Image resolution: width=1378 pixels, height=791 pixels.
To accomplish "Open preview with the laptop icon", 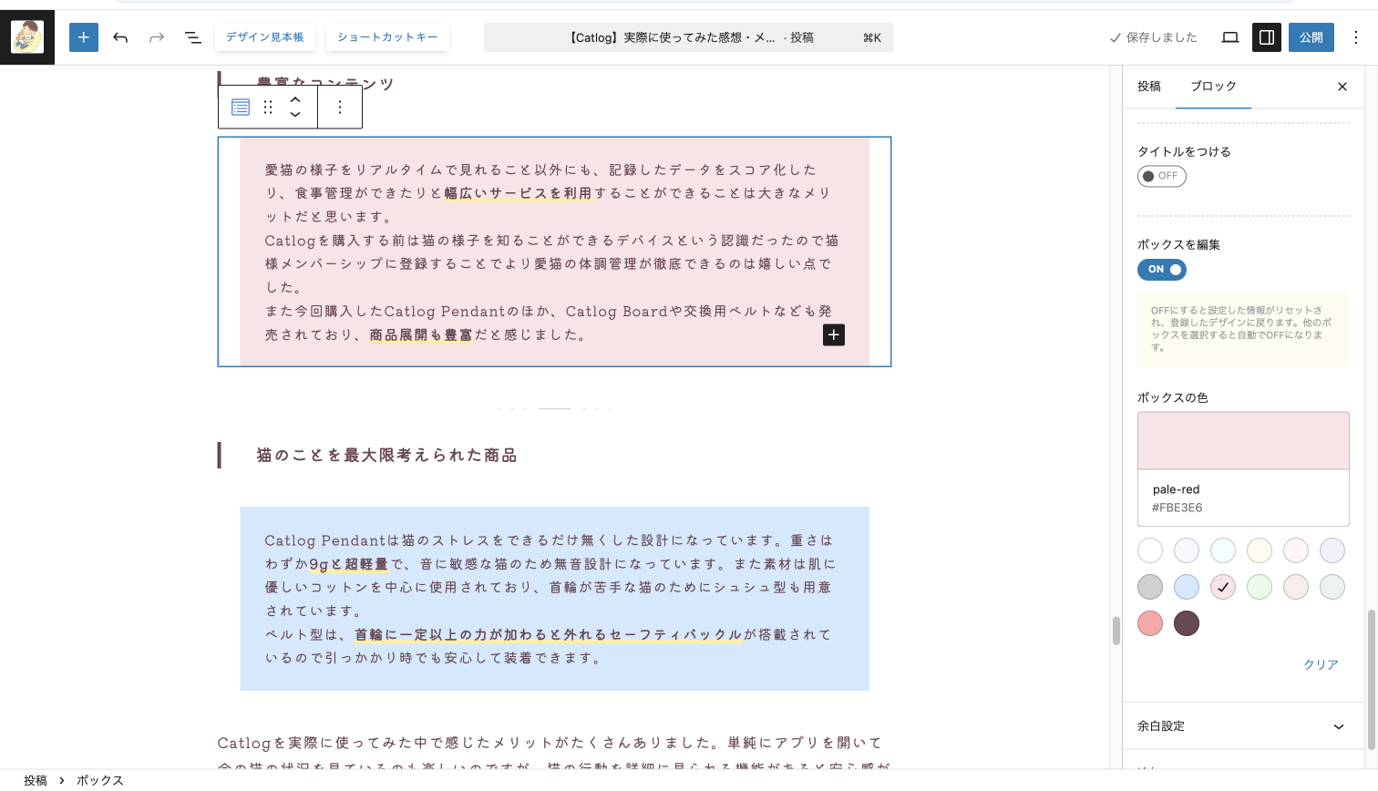I will [x=1230, y=37].
